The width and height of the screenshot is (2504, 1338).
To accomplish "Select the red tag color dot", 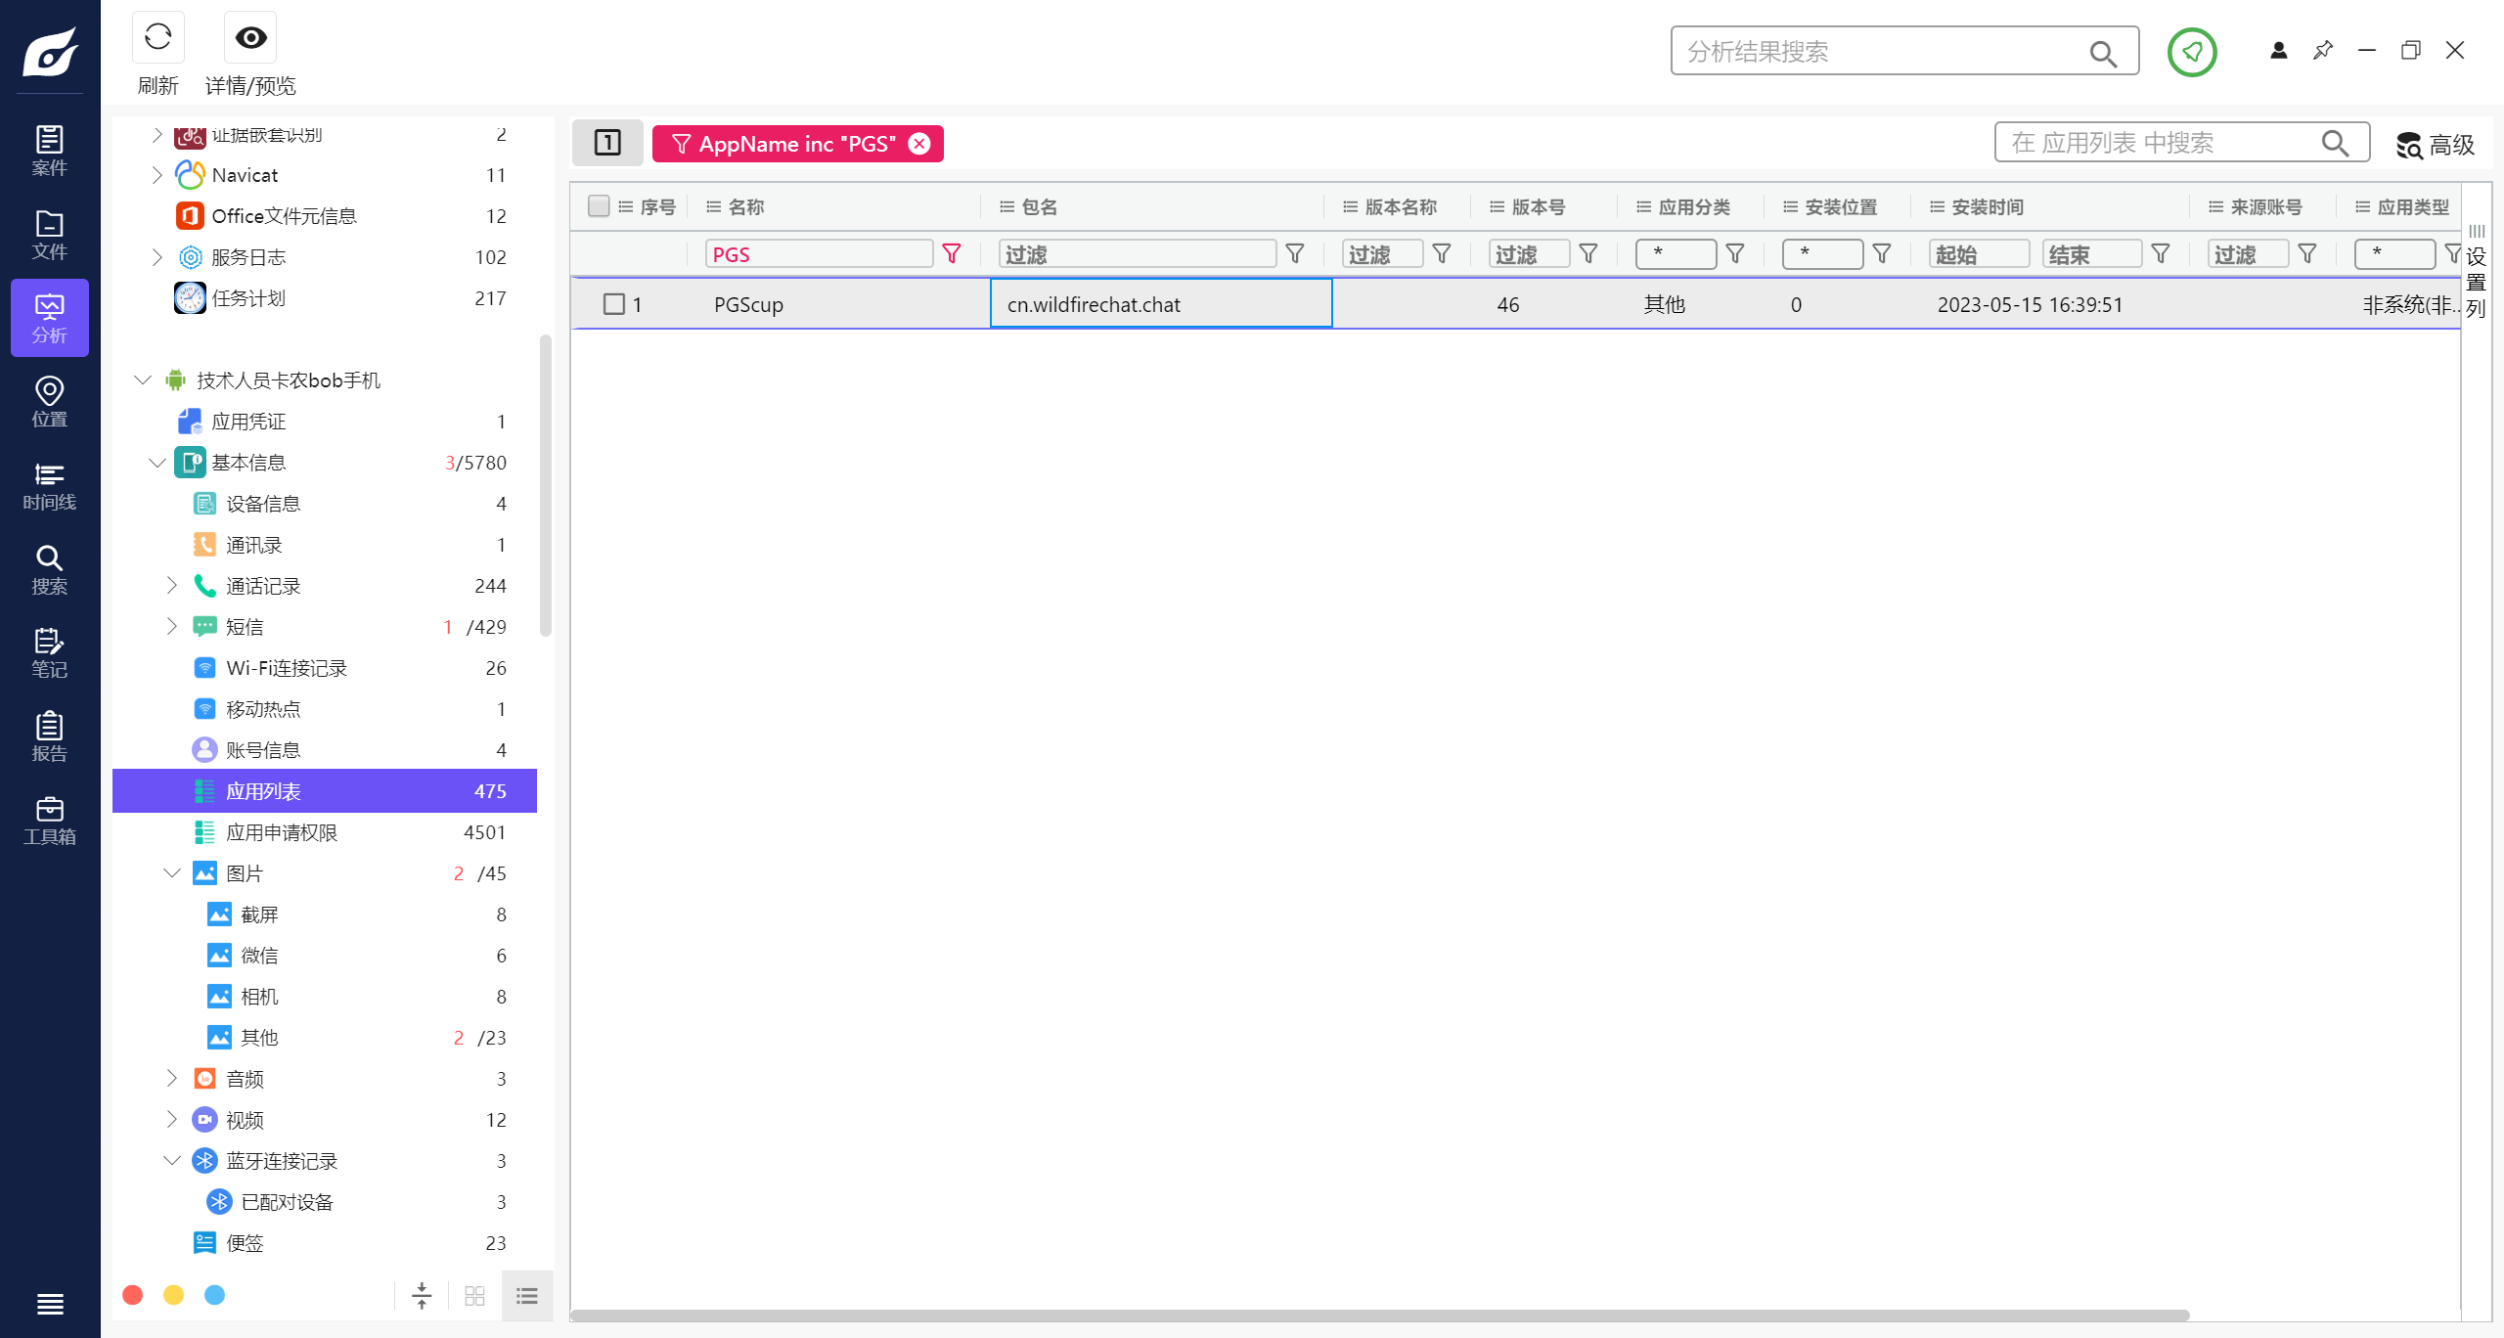I will pyautogui.click(x=132, y=1294).
